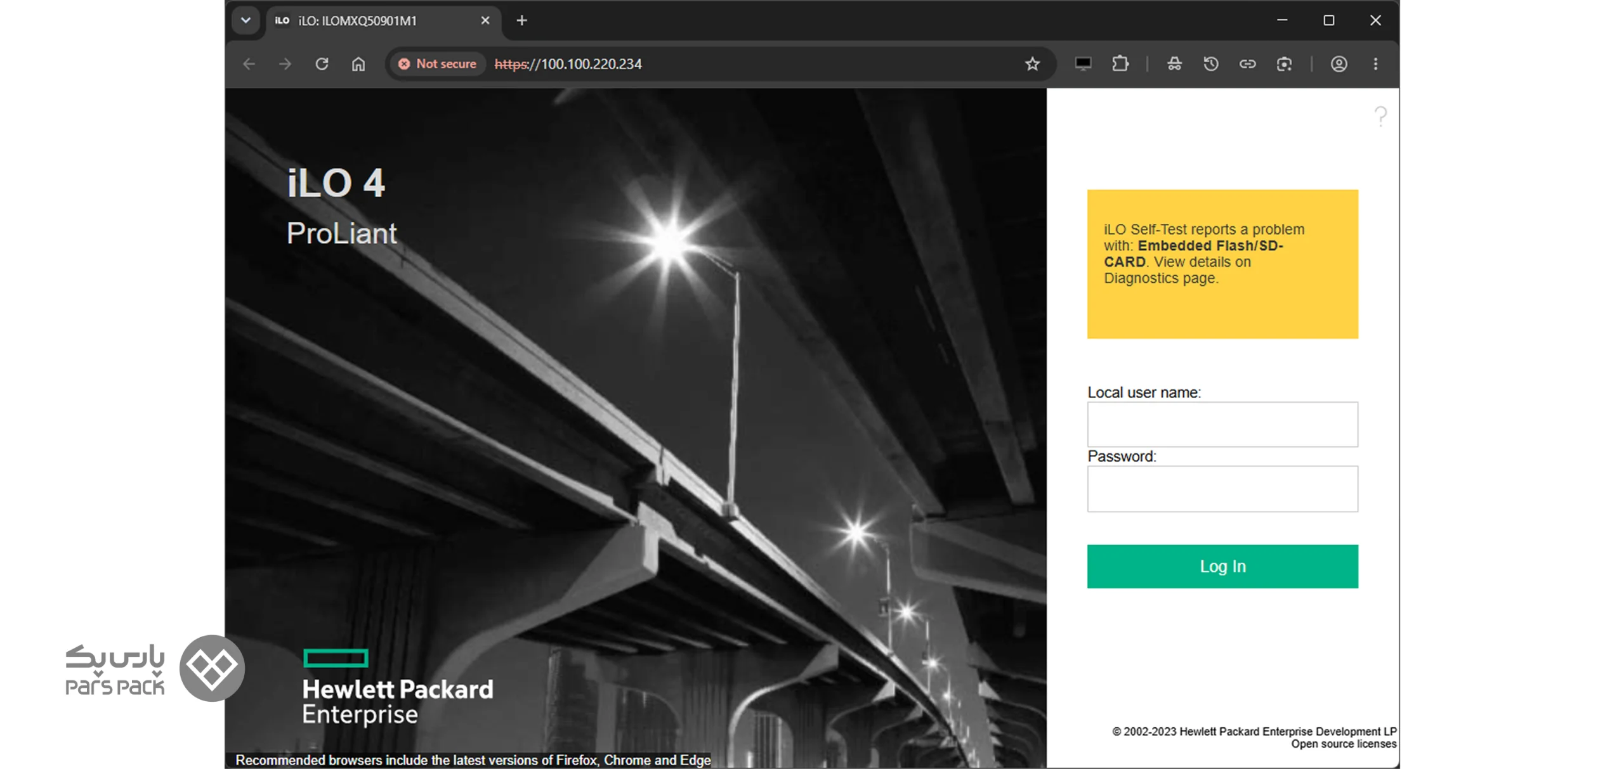Click the link chain toolbar icon
1624x769 pixels.
1247,64
